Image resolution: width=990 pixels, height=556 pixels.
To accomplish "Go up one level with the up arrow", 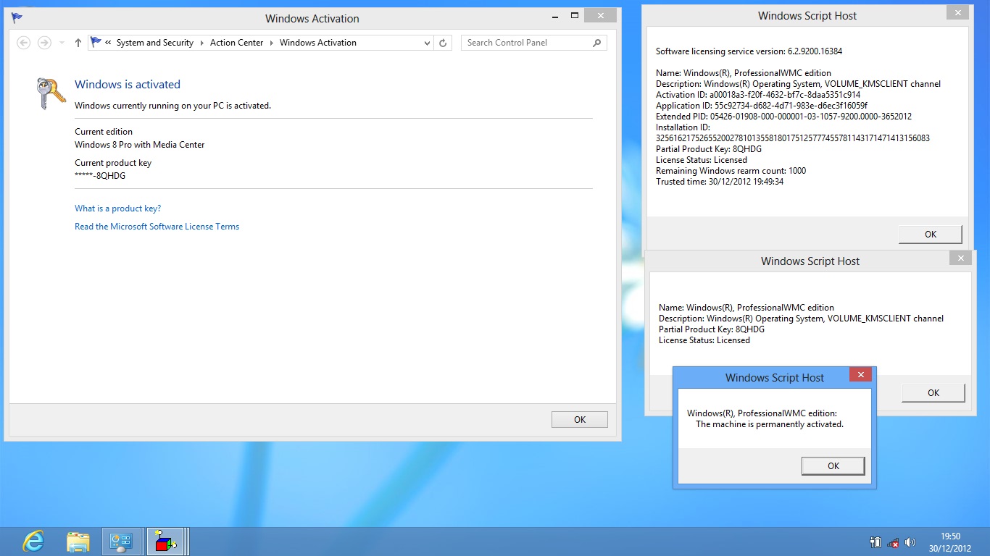I will (x=78, y=43).
